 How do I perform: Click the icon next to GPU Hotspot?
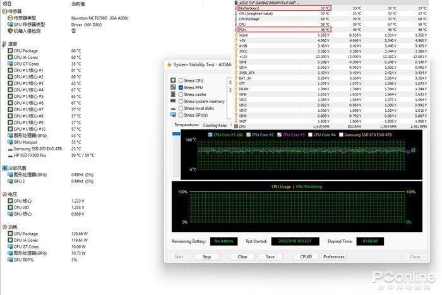tap(10, 142)
